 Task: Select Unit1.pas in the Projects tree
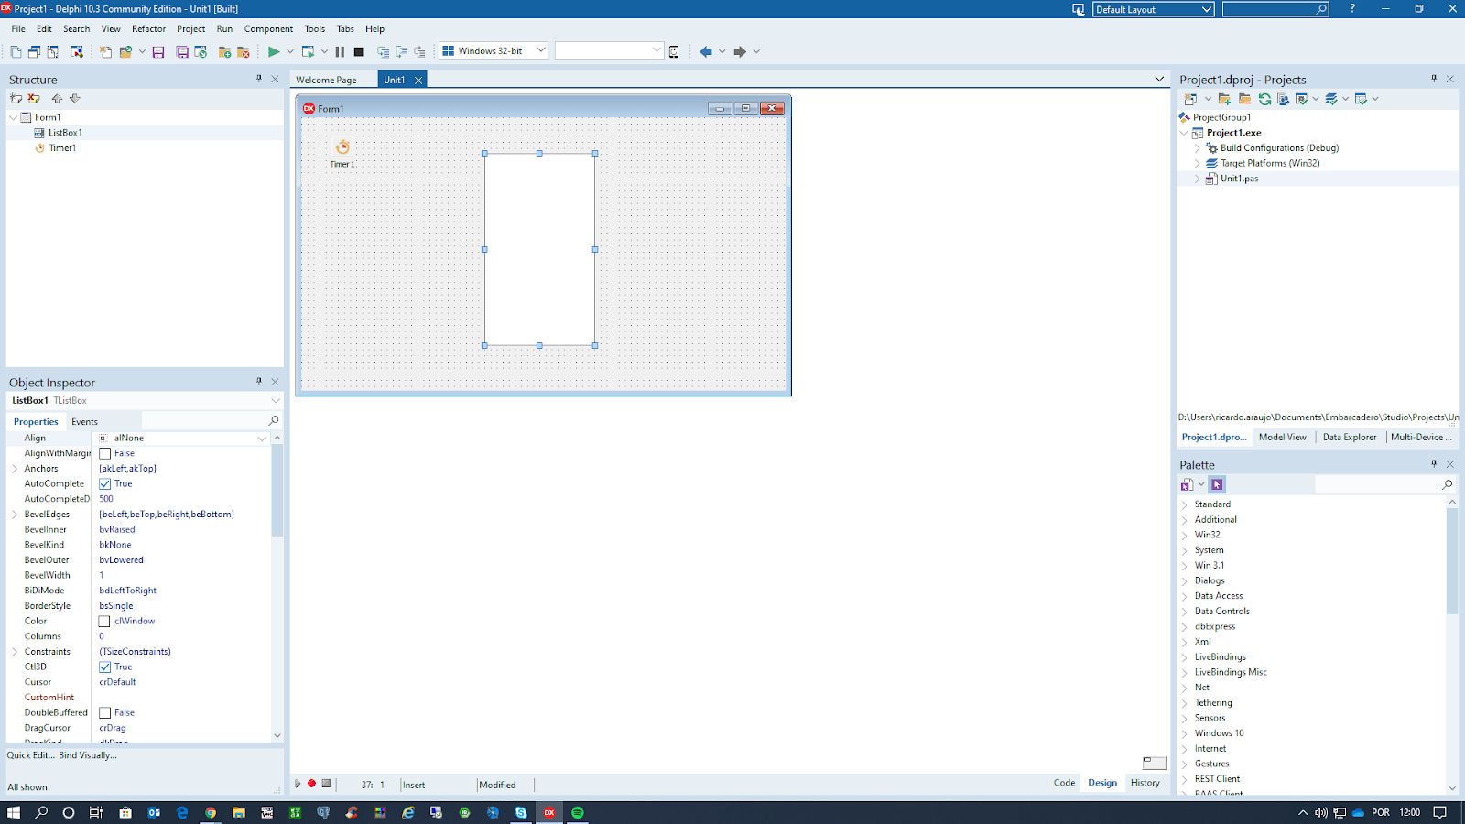coord(1239,179)
